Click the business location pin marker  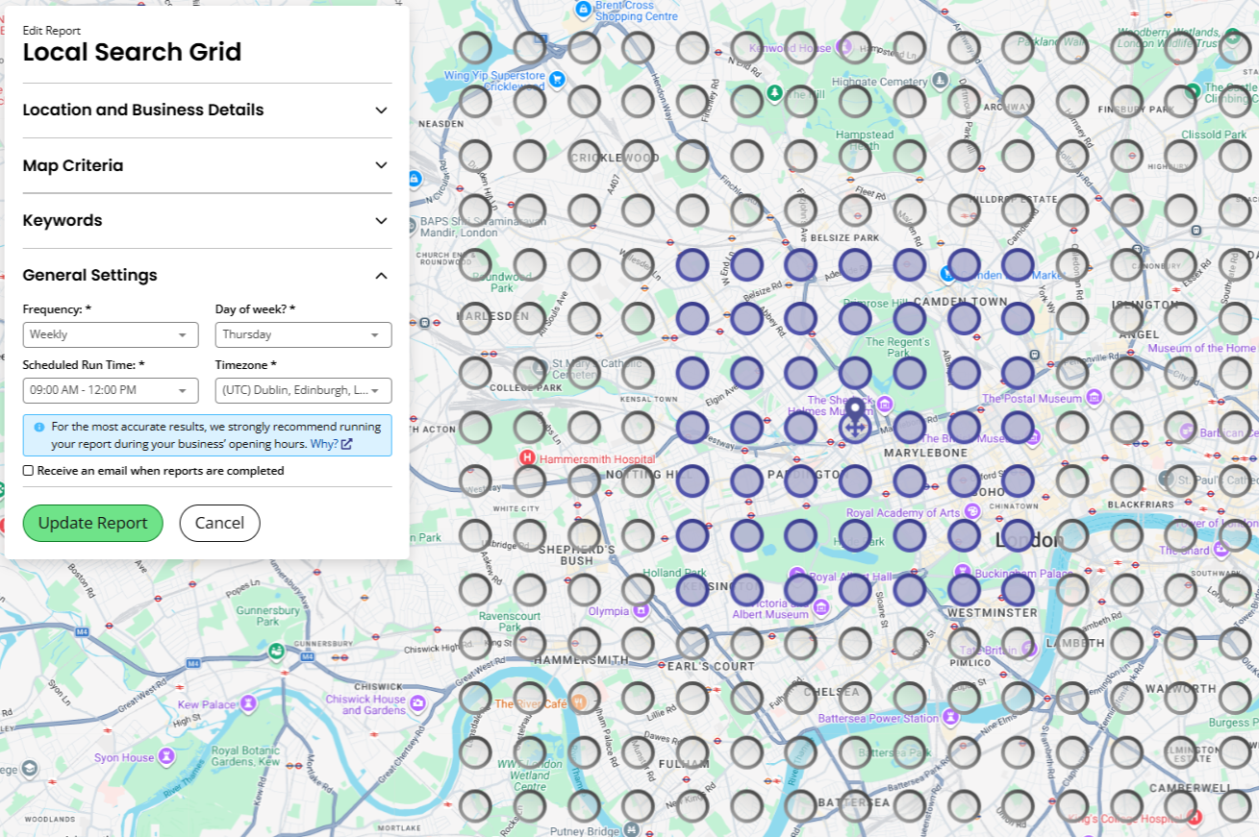[x=854, y=409]
